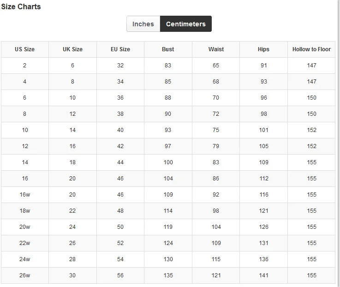340x287 pixels.
Task: Click the Waist column header
Action: pos(216,49)
